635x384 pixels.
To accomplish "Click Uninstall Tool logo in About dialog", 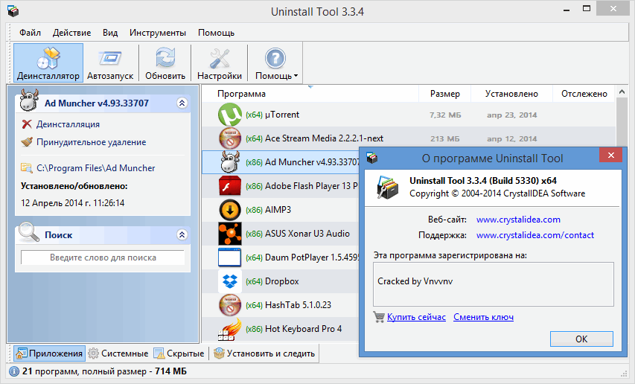I will point(387,187).
